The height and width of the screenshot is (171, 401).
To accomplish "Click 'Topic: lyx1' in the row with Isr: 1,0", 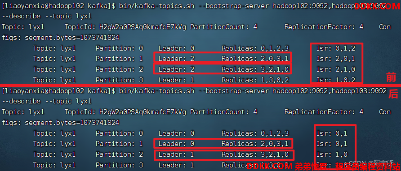I will (x=54, y=154).
